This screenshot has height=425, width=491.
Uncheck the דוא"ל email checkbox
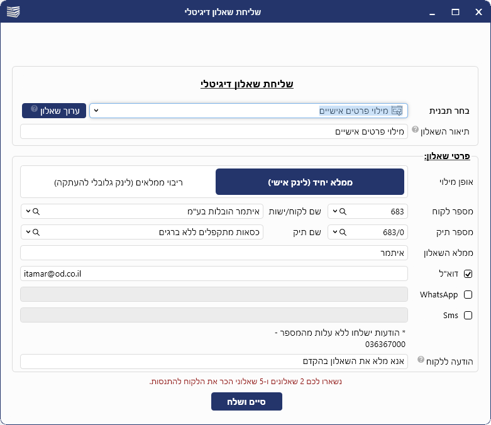tap(468, 274)
